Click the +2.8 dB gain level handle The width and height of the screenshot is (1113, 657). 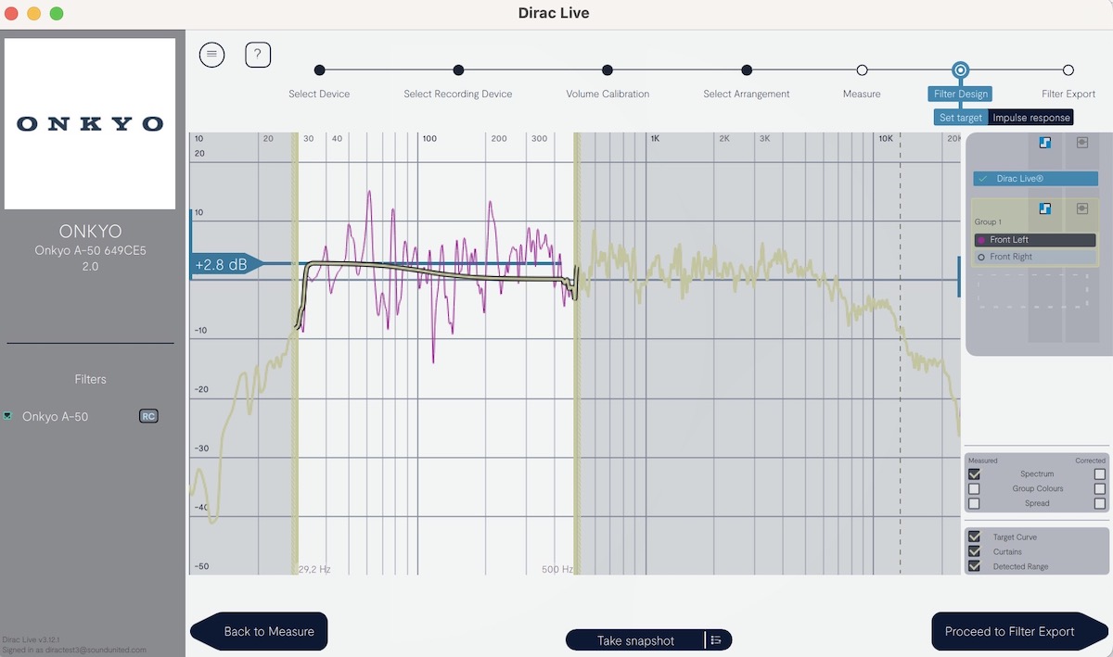[223, 265]
